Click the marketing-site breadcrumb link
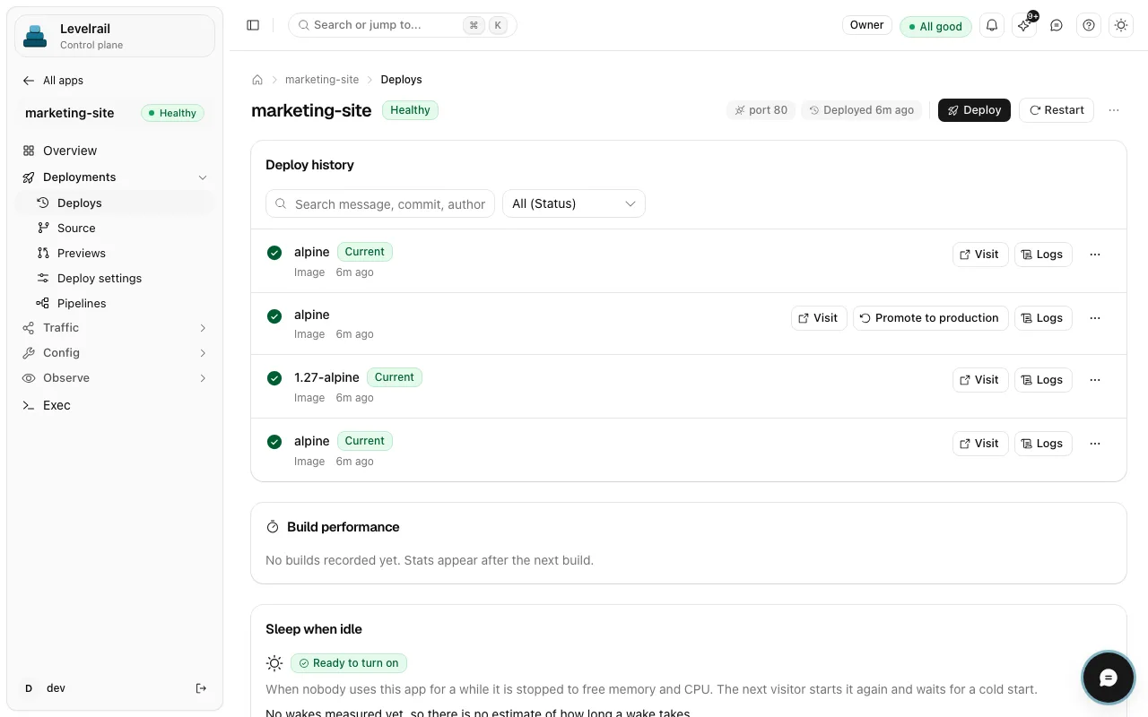Screen dimensions: 1148x717 (322, 80)
